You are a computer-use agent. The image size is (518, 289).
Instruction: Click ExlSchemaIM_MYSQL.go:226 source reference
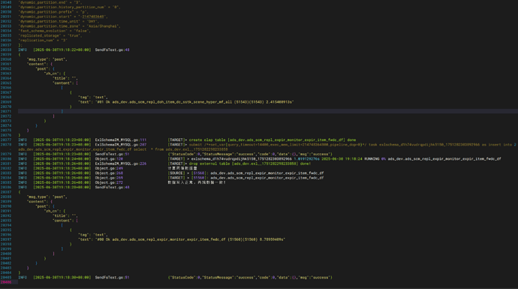pyautogui.click(x=121, y=164)
